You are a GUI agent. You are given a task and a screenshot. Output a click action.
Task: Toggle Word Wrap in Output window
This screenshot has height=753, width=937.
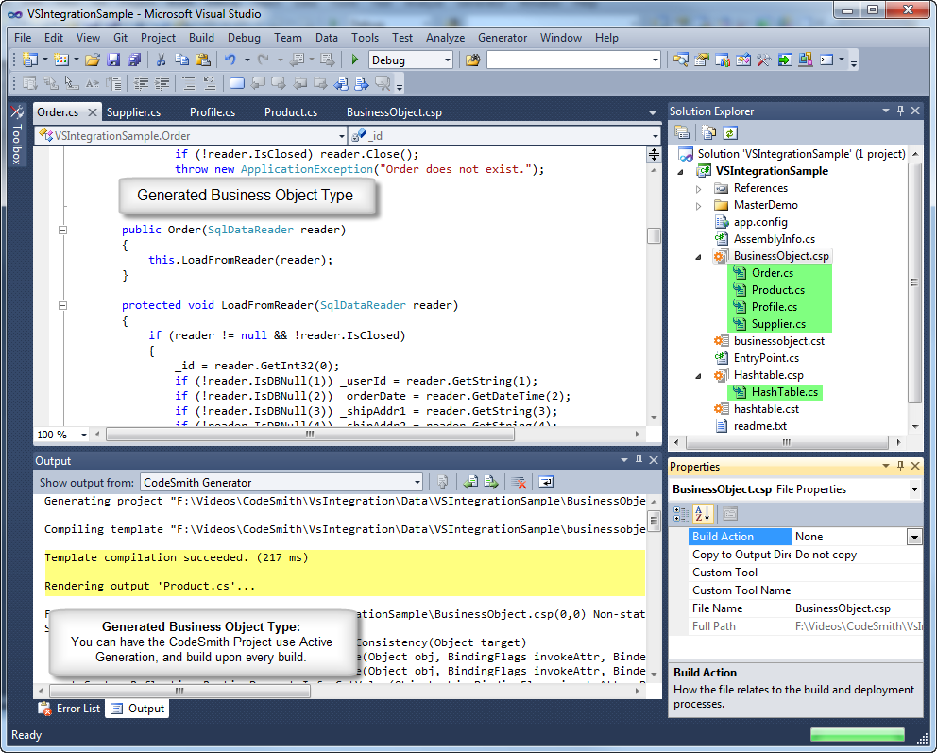point(546,482)
